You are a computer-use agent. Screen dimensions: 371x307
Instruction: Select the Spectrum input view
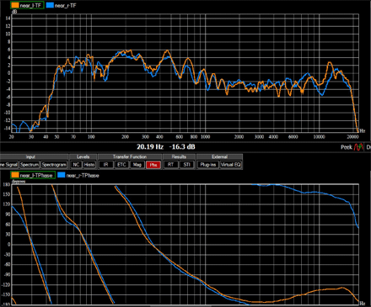30,165
